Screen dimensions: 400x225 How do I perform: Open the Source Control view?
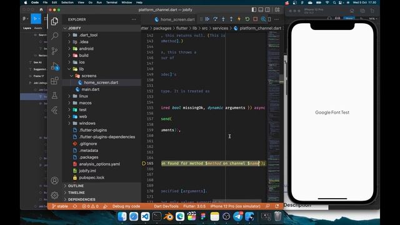(54, 51)
